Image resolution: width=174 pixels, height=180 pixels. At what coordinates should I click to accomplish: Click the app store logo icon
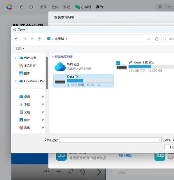point(9,7)
